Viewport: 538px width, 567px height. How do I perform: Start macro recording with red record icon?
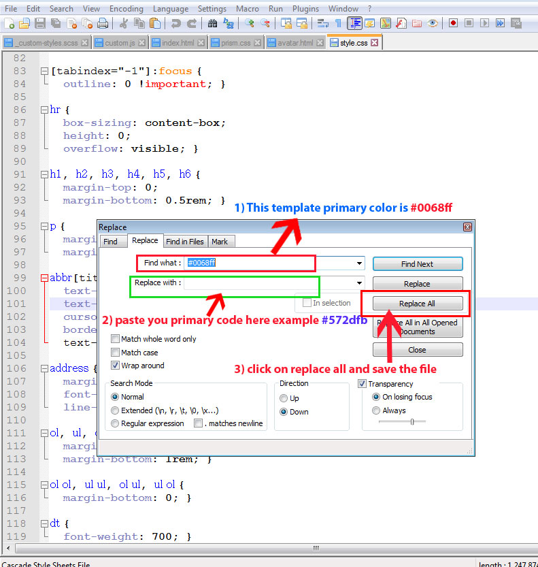(x=453, y=23)
